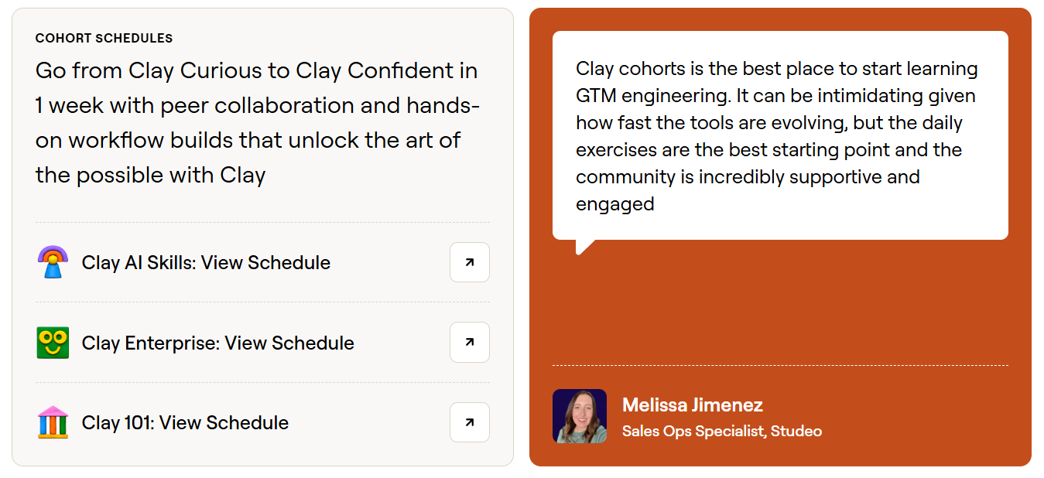Click the white testimonial speech bubble
The image size is (1044, 478).
coord(780,135)
